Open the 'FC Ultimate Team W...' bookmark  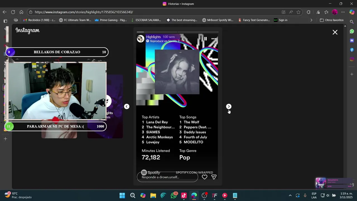75,20
